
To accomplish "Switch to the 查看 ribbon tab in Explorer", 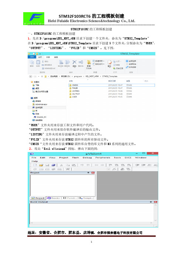I will (56, 57).
